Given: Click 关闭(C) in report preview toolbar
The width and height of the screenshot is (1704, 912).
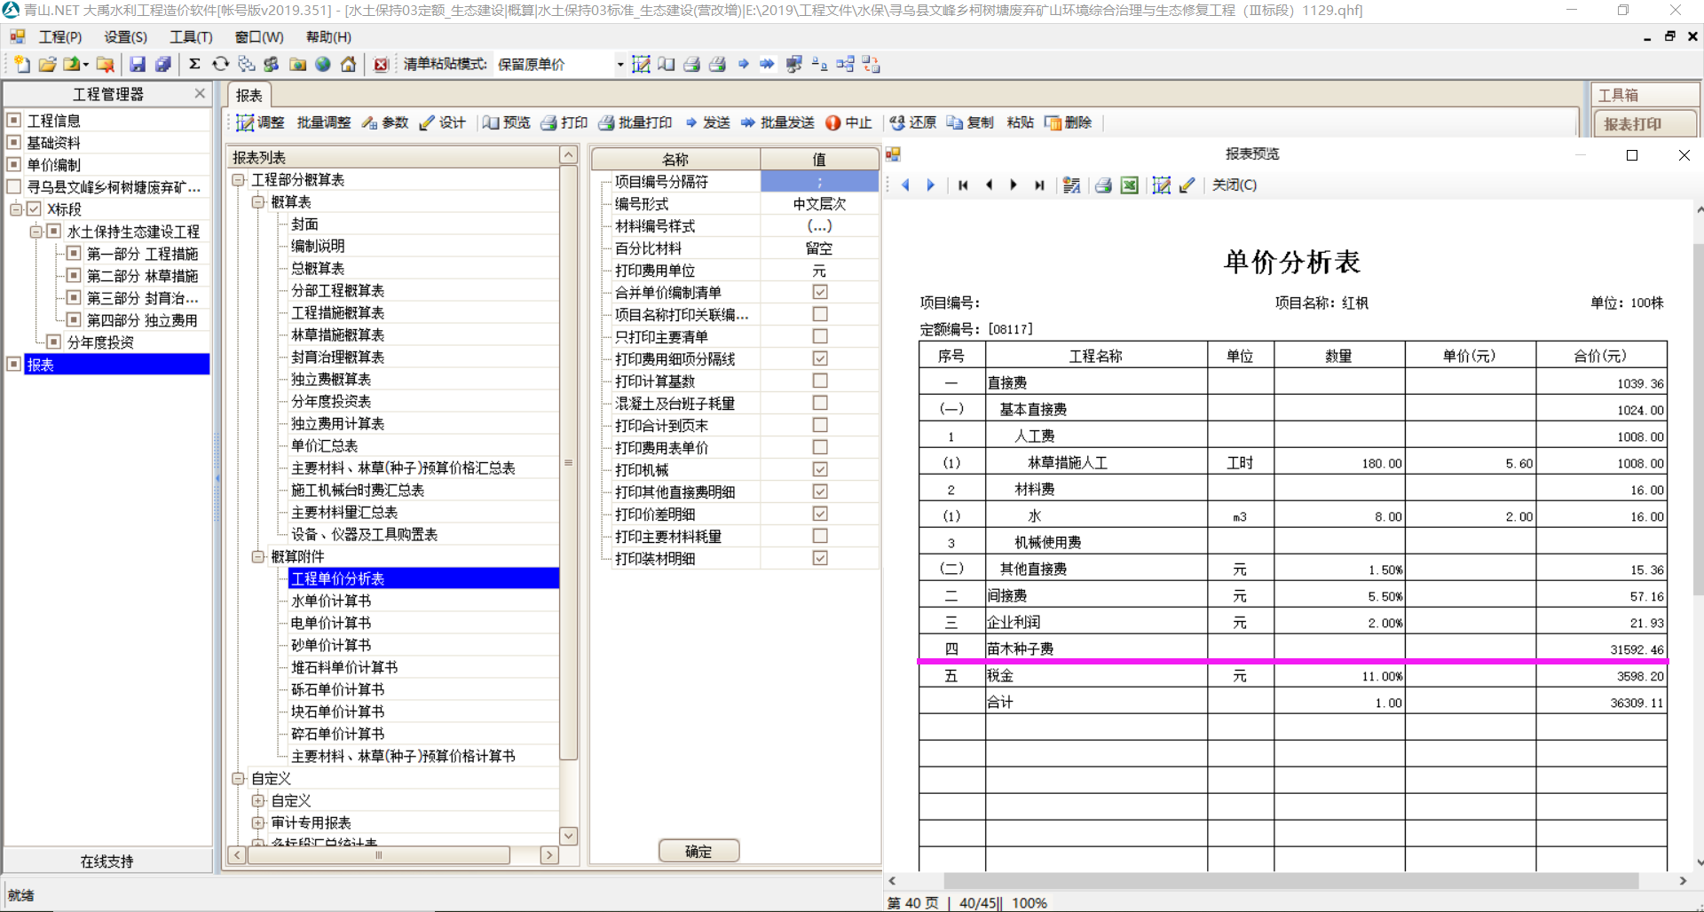Looking at the screenshot, I should tap(1234, 185).
